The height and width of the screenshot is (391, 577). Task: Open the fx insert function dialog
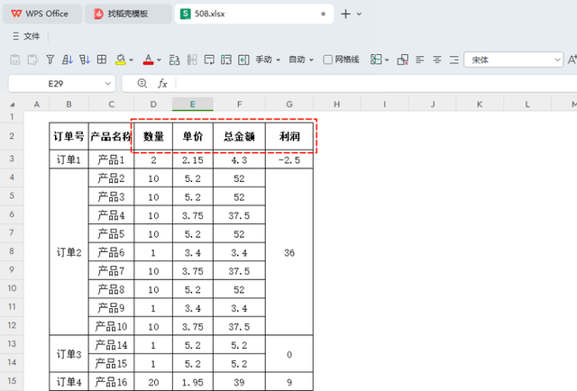click(162, 84)
